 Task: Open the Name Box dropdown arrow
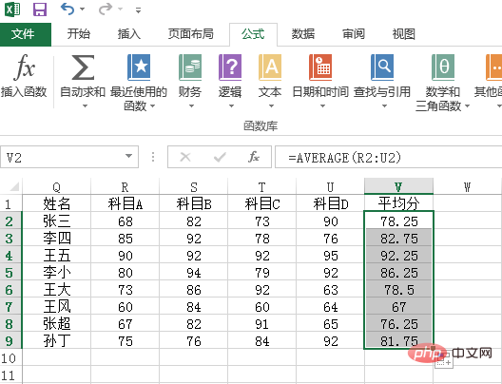coord(128,156)
